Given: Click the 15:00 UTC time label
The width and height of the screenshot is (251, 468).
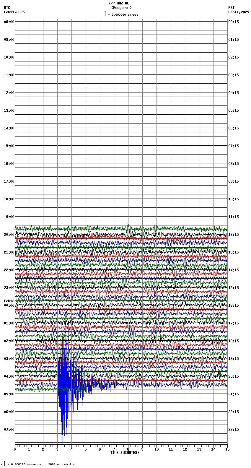Looking at the screenshot, I should (9, 146).
